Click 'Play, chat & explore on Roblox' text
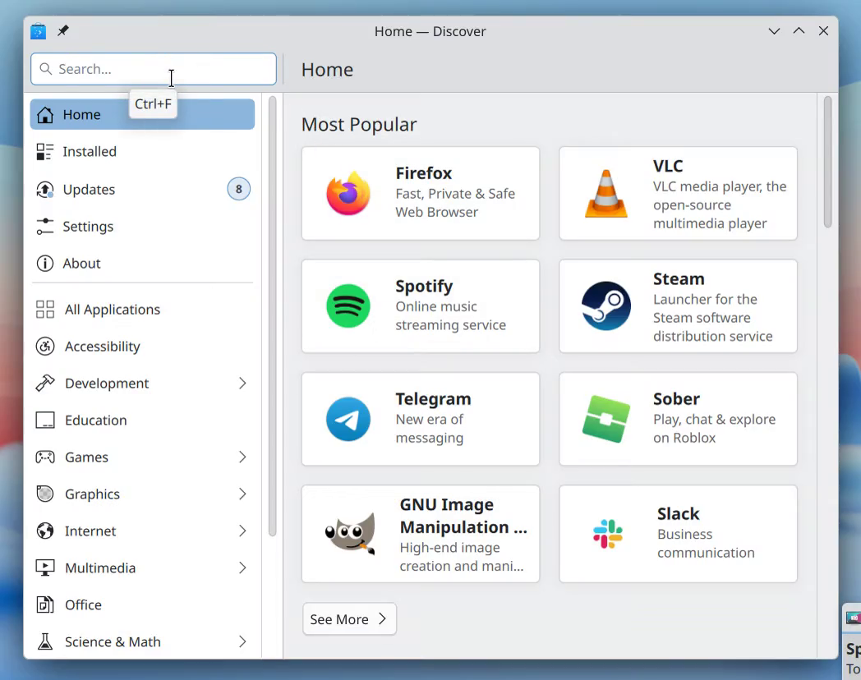Image resolution: width=861 pixels, height=680 pixels. click(x=715, y=429)
